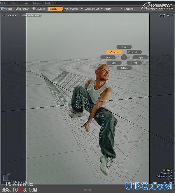The image size is (175, 193).
Task: Click the "GL: 0" readout
Action: click(x=169, y=179)
